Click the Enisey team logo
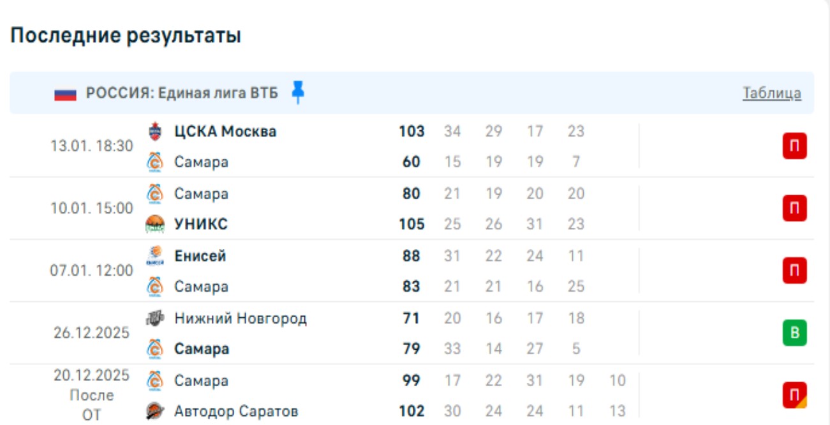Screen dimensions: 830x425 pyautogui.click(x=155, y=256)
